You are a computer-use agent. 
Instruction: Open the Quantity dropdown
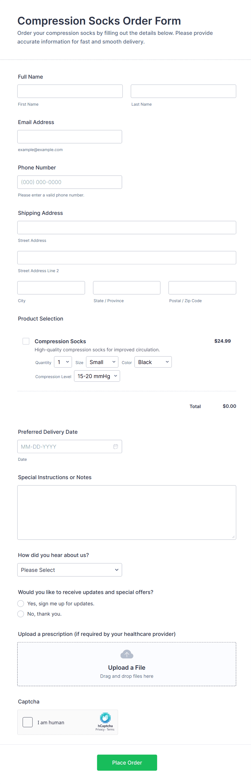click(x=63, y=362)
